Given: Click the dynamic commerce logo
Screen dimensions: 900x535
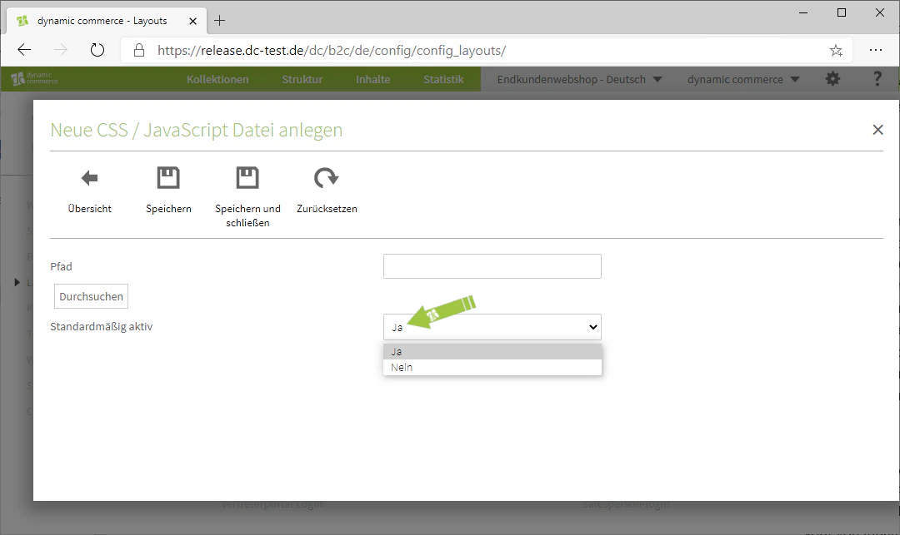Looking at the screenshot, I should [x=34, y=78].
